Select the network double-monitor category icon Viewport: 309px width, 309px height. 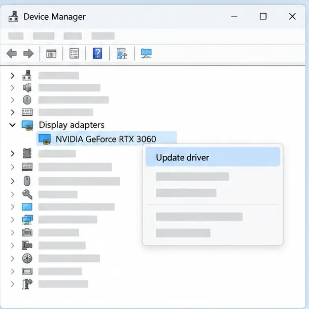27,220
